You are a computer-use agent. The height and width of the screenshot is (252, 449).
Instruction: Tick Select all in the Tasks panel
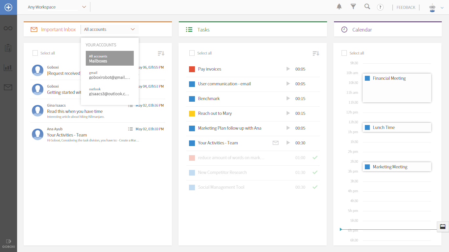click(x=192, y=53)
